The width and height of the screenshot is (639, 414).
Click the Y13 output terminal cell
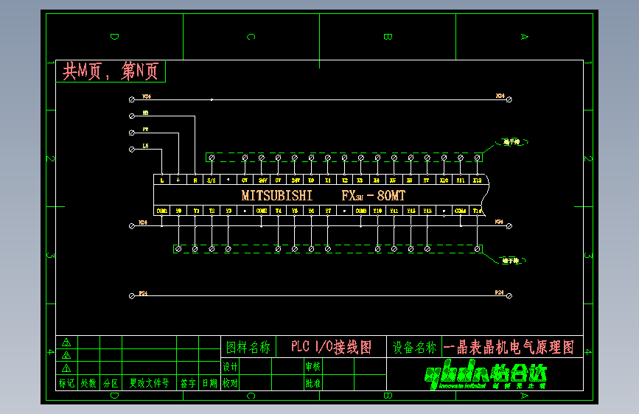tap(427, 211)
